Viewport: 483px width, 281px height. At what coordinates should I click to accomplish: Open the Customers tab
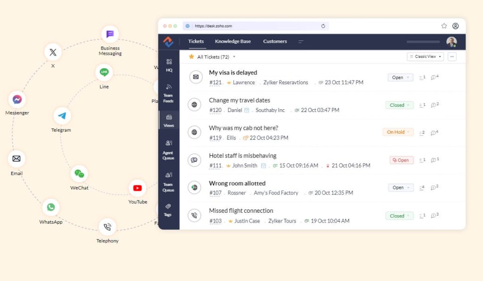[275, 41]
